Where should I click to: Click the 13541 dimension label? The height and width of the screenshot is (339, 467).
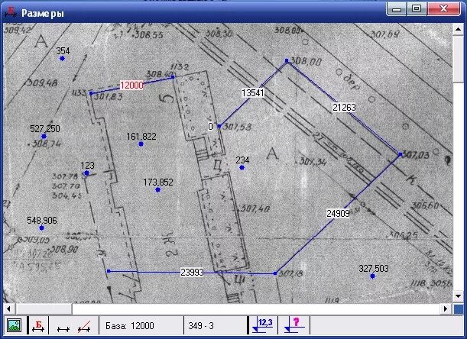pyautogui.click(x=252, y=93)
